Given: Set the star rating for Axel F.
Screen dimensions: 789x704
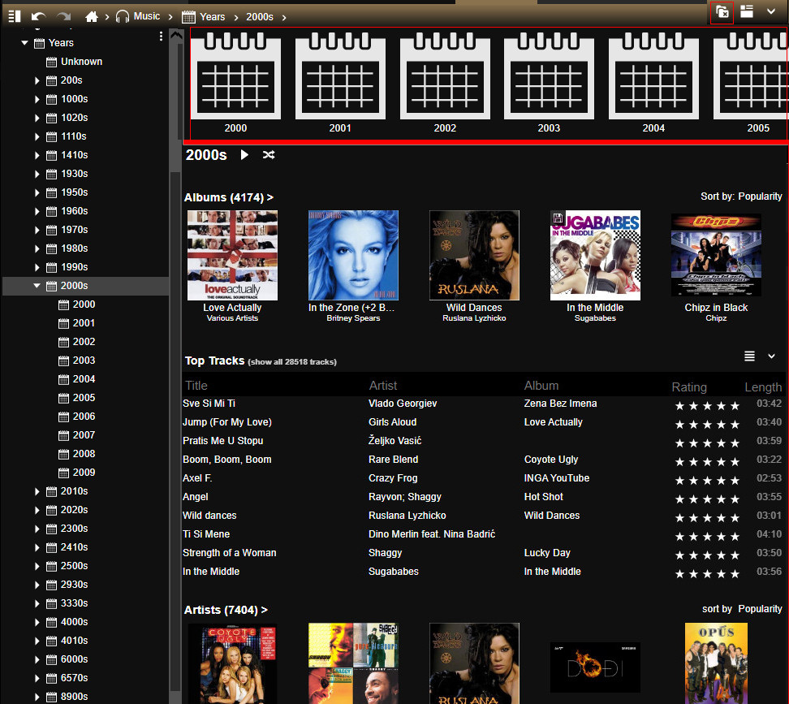Looking at the screenshot, I should pos(705,480).
